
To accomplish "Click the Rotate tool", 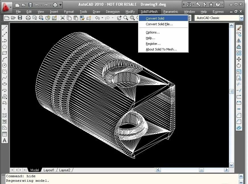I will coord(239,65).
